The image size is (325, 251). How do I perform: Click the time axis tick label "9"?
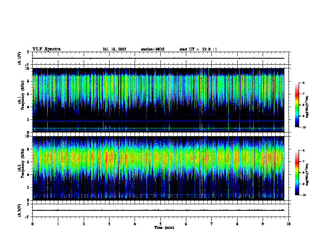point(263,224)
